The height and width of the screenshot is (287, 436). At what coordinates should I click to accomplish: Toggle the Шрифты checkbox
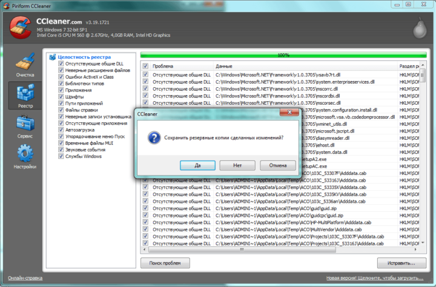point(61,96)
